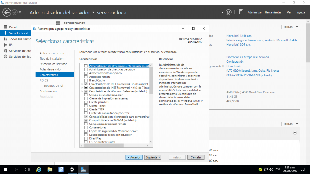Open the Windows Start menu
This screenshot has width=310, height=174.
[x=5, y=169]
